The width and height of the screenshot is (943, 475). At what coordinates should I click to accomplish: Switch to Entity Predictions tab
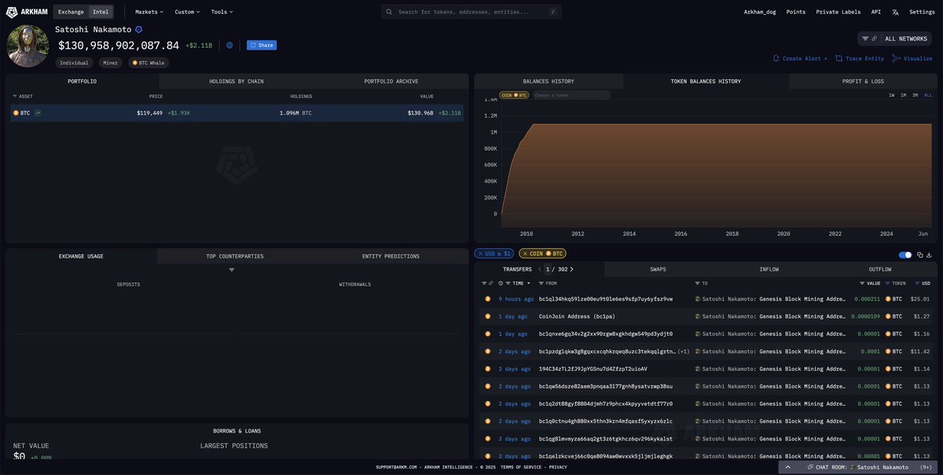[x=391, y=256]
